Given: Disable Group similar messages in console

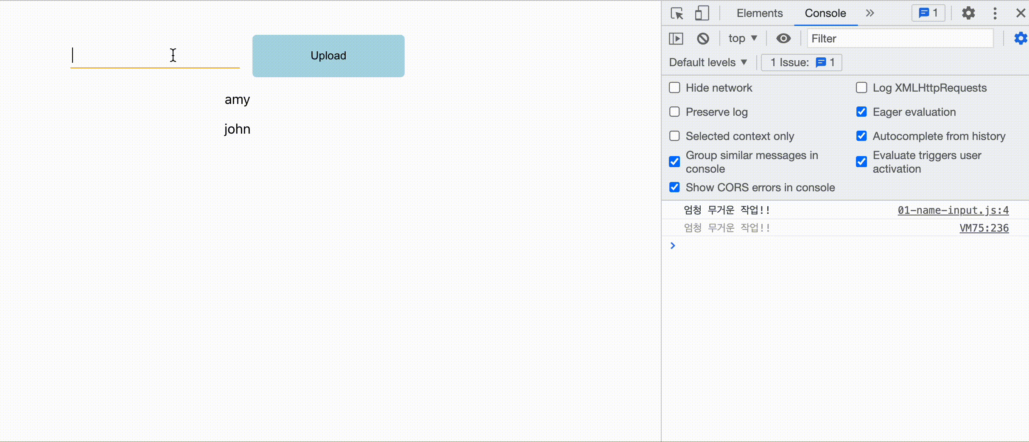Looking at the screenshot, I should click(x=674, y=162).
